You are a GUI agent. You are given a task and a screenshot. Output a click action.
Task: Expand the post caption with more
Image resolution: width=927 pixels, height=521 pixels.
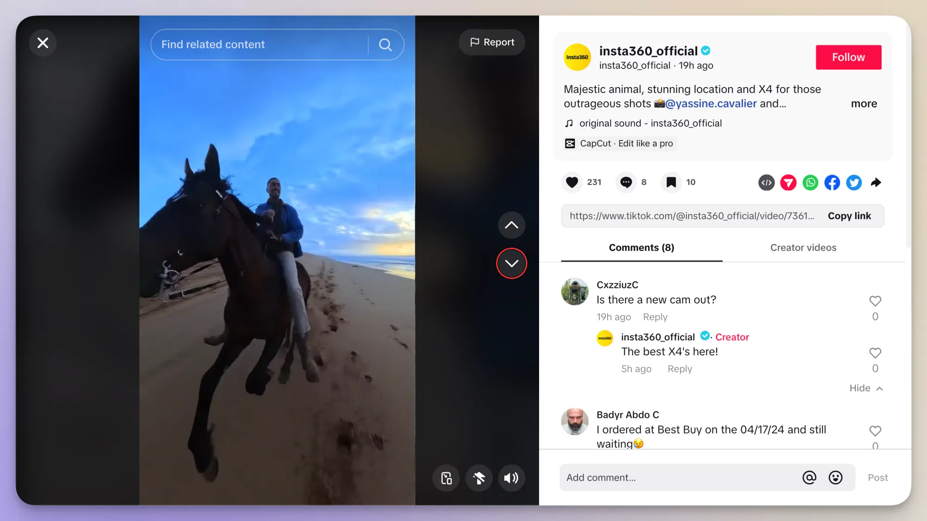[x=864, y=103]
